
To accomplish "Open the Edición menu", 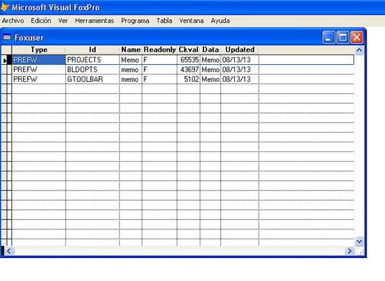I will coord(41,21).
